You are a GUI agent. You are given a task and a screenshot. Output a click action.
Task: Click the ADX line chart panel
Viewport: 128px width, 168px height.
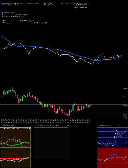coord(15,137)
